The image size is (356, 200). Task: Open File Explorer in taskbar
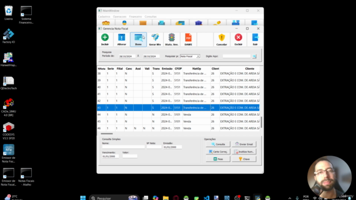coord(166,198)
